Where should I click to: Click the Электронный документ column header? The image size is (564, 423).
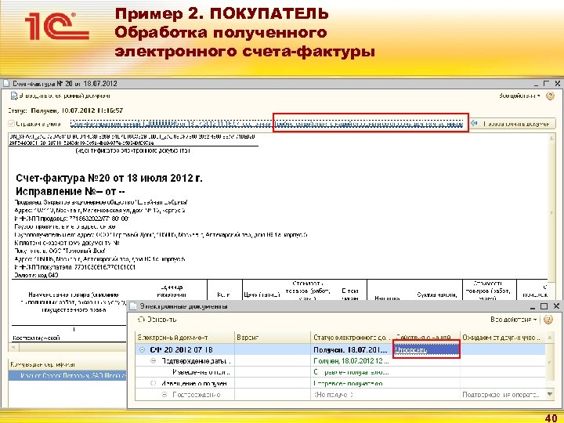pyautogui.click(x=185, y=338)
